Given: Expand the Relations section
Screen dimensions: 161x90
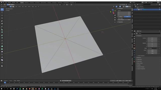Looking at the screenshot, I should (139, 57).
